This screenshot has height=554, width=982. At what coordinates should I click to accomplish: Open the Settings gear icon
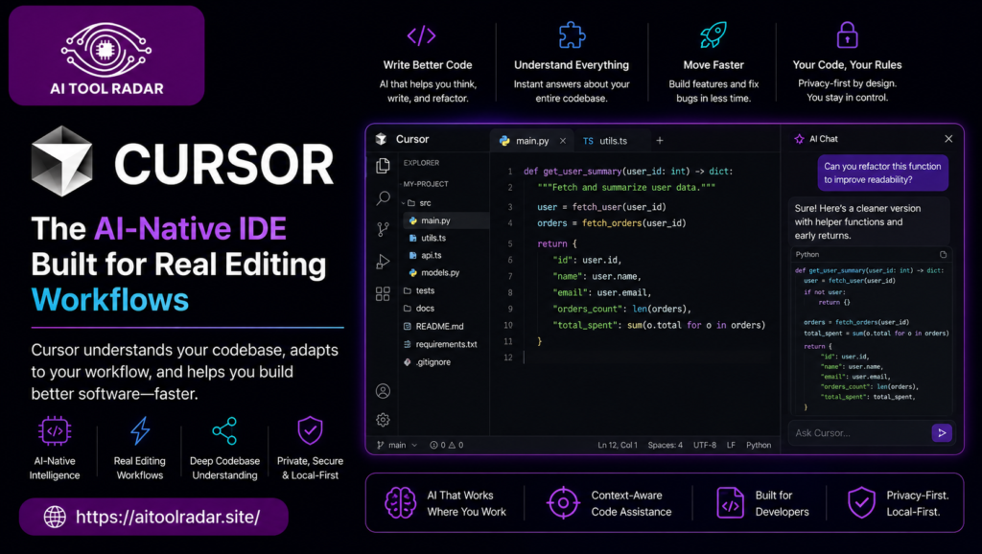383,420
